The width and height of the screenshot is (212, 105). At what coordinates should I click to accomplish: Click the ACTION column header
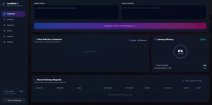(198, 88)
